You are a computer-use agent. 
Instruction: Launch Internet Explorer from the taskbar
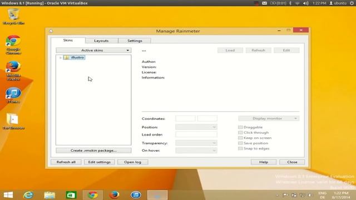pyautogui.click(x=28, y=195)
